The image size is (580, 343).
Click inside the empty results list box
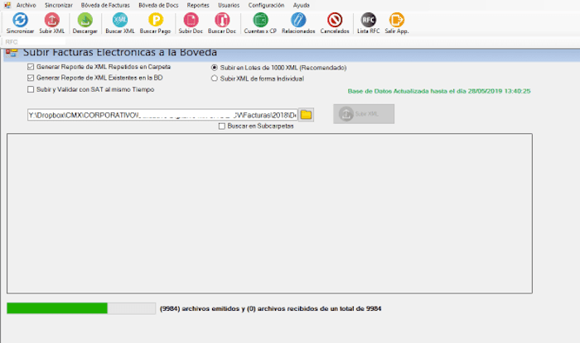point(269,213)
